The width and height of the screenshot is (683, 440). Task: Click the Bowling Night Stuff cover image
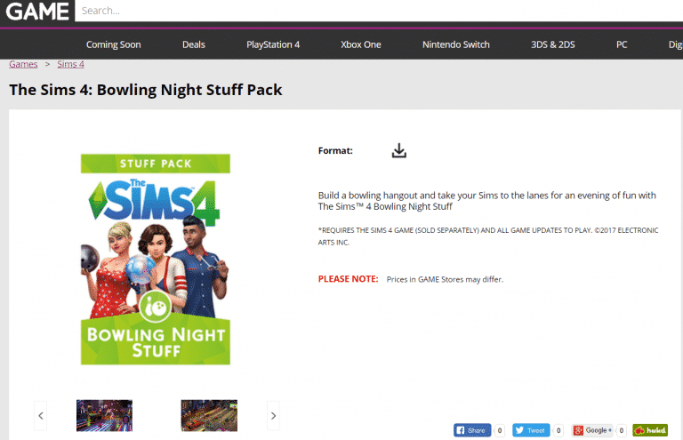(x=156, y=259)
